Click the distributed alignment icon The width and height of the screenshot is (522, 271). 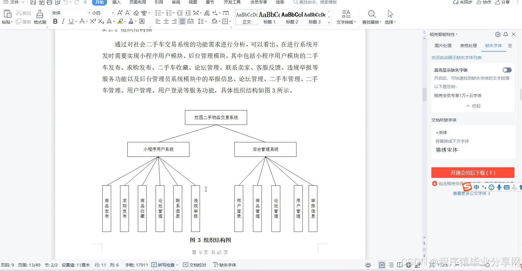190,21
